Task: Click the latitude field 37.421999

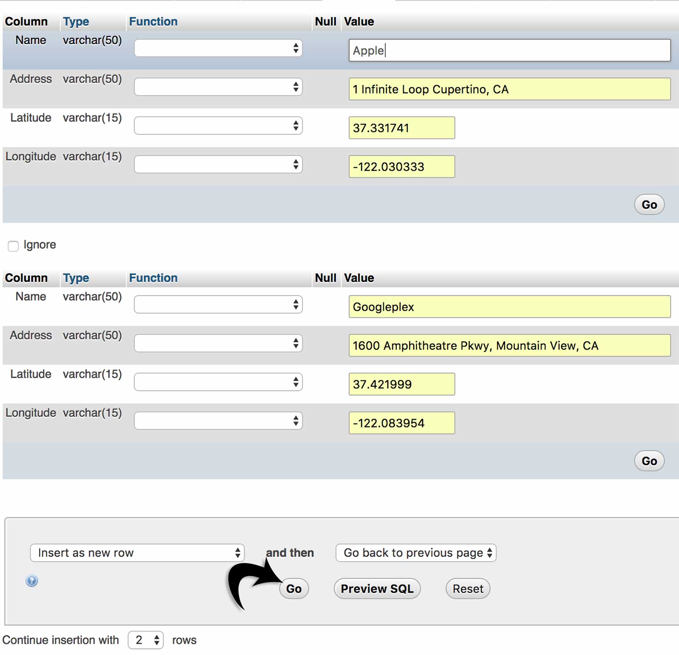Action: coord(402,384)
